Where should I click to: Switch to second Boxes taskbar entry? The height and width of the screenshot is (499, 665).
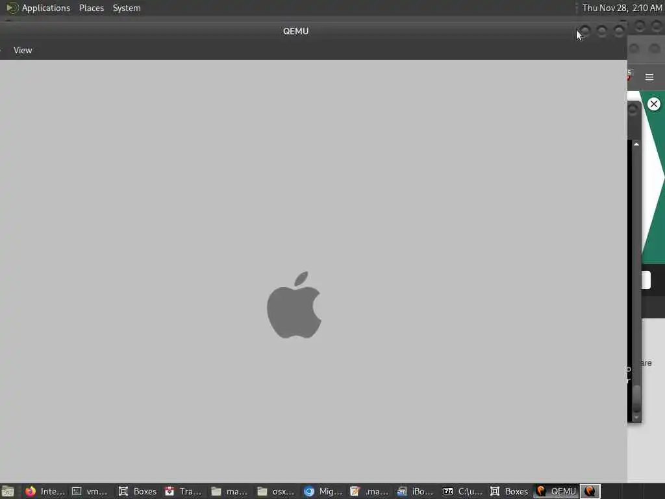click(509, 491)
